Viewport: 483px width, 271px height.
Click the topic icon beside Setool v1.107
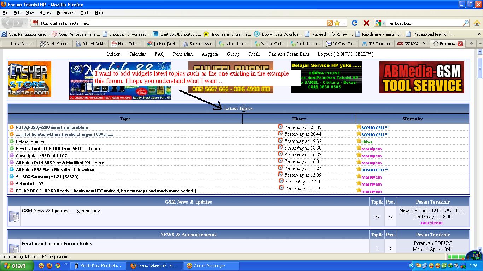(12, 183)
